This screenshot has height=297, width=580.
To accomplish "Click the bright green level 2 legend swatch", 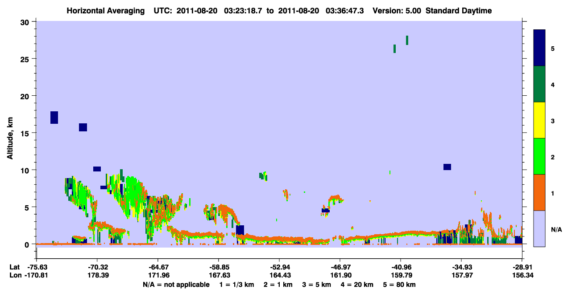I will (x=539, y=156).
